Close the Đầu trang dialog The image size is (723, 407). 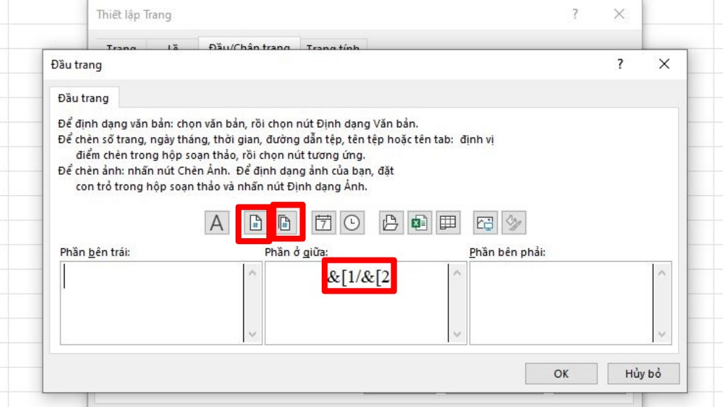[664, 64]
